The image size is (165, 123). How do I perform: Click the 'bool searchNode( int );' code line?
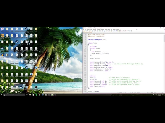(x=100, y=71)
